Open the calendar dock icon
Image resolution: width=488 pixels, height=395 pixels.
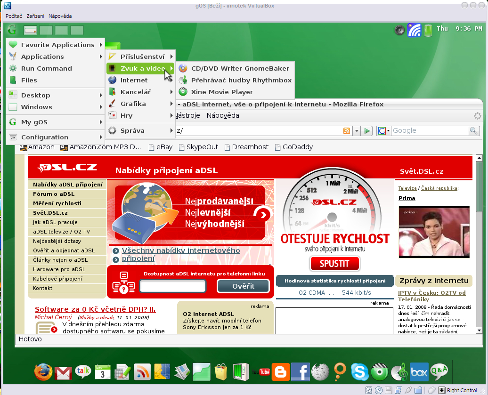(102, 372)
